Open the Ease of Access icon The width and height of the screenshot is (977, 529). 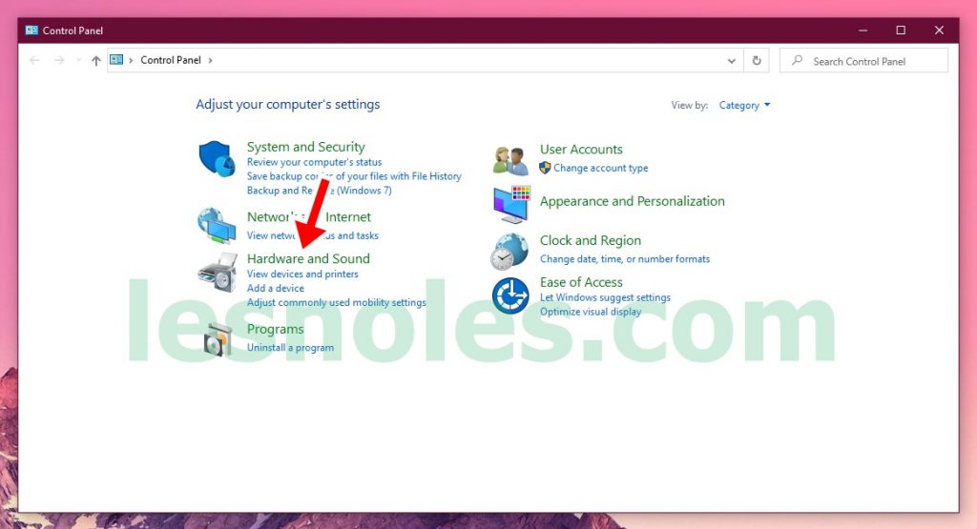[510, 295]
